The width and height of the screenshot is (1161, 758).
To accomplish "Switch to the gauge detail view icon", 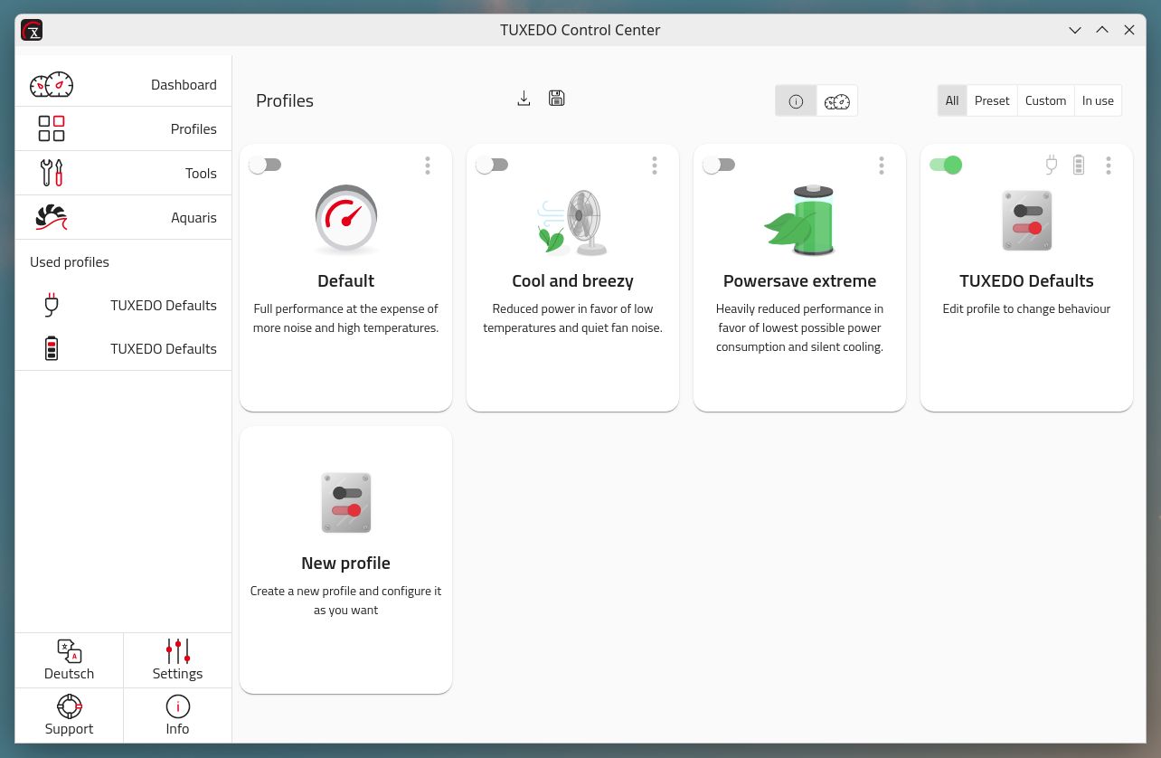I will tap(837, 101).
